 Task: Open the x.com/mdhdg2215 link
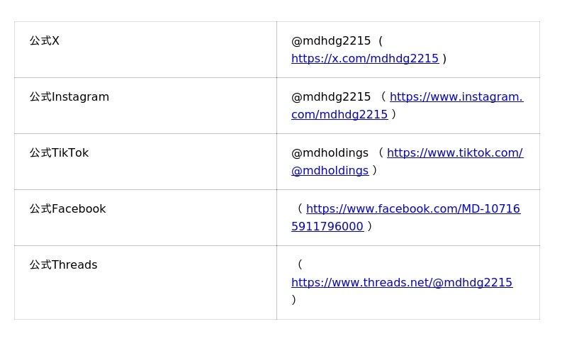pyautogui.click(x=364, y=59)
